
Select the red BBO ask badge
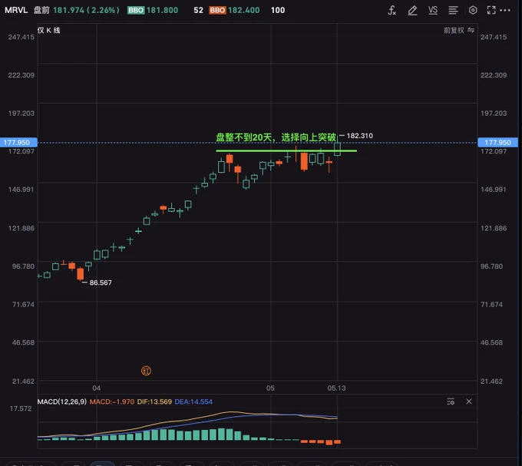point(217,10)
